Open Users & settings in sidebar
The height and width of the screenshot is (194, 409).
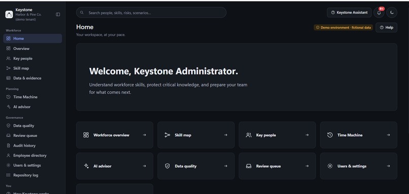click(x=32, y=165)
